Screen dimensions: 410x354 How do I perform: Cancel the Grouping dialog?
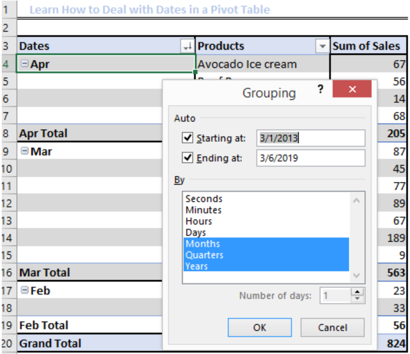pyautogui.click(x=333, y=327)
